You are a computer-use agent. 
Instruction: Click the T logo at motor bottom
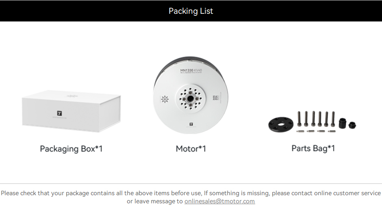pos(191,124)
